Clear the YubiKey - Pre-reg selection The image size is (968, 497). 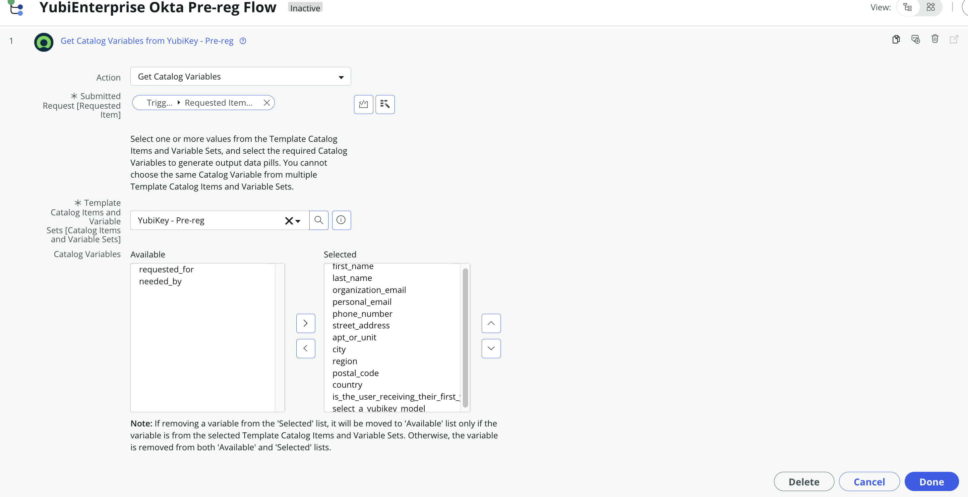pyautogui.click(x=289, y=221)
